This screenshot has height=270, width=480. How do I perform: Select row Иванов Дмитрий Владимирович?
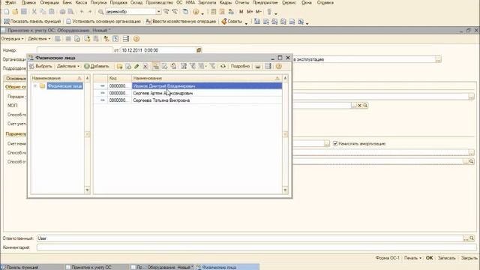[187, 86]
